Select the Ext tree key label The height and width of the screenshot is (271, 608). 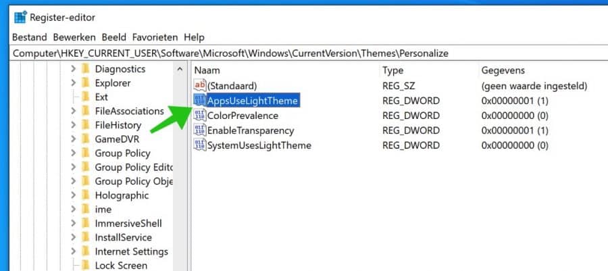[x=101, y=97]
